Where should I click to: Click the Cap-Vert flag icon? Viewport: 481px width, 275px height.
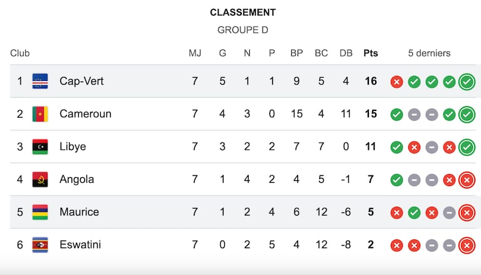point(40,81)
